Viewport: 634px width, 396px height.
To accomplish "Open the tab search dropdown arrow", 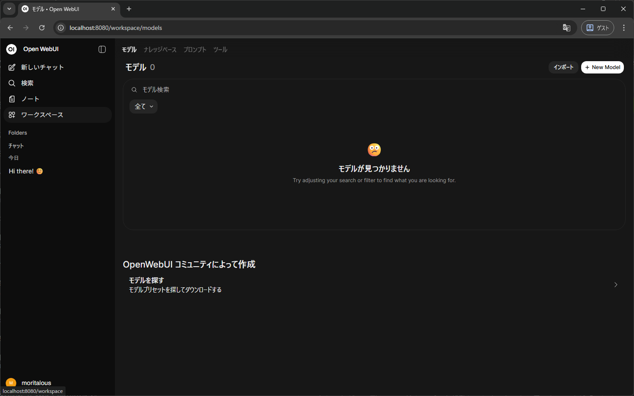I will [9, 9].
